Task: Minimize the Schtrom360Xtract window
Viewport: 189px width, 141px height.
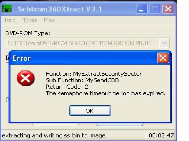Action: coord(142,8)
